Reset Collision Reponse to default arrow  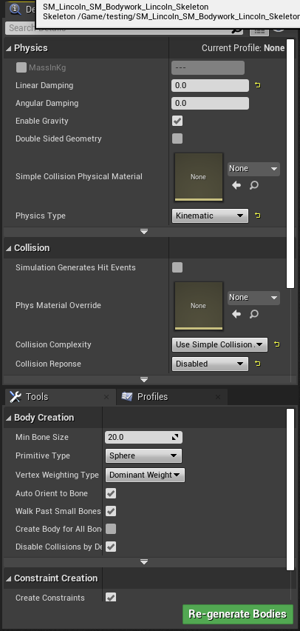258,364
